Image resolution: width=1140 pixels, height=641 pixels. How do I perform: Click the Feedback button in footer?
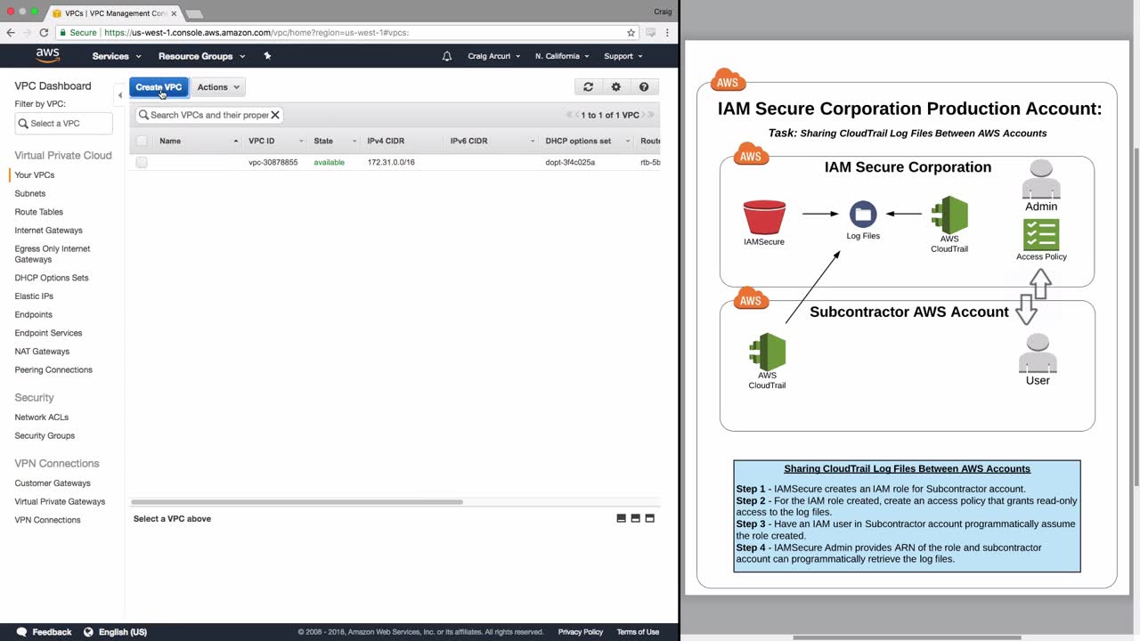45,632
